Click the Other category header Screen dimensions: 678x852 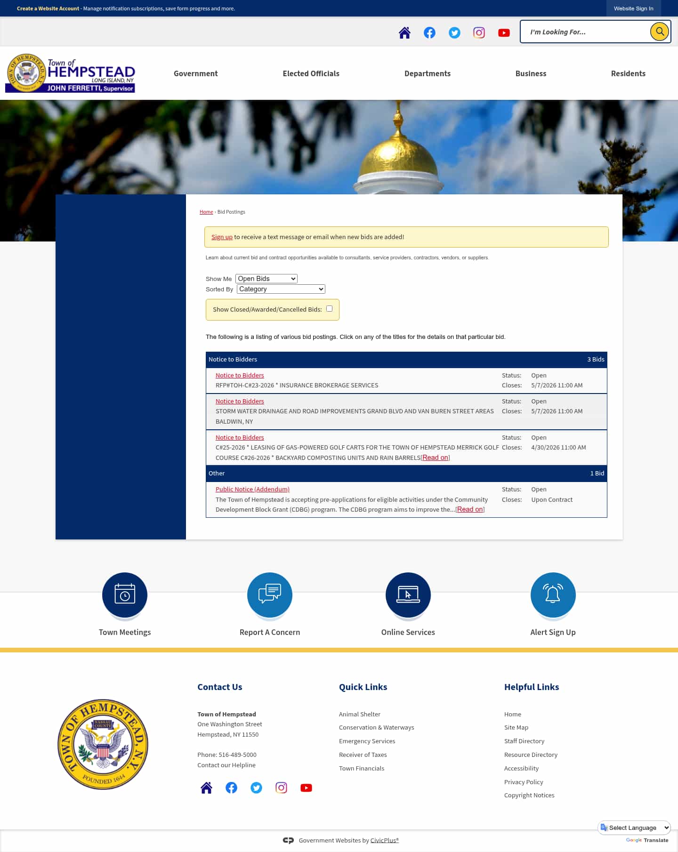point(406,473)
